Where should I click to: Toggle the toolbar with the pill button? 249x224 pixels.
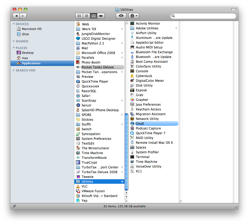tap(234, 10)
